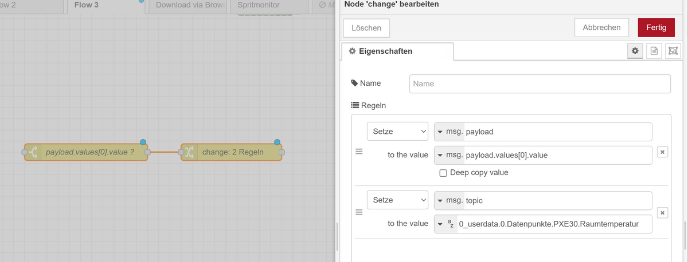Click the Fertig button
The width and height of the screenshot is (688, 262).
tap(656, 27)
